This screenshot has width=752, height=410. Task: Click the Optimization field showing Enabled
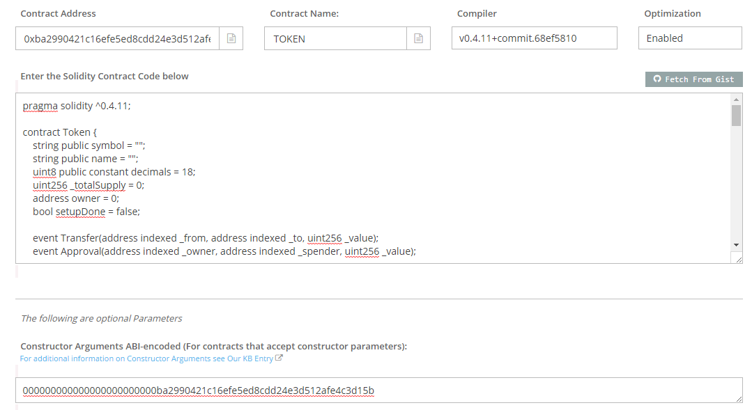[690, 38]
